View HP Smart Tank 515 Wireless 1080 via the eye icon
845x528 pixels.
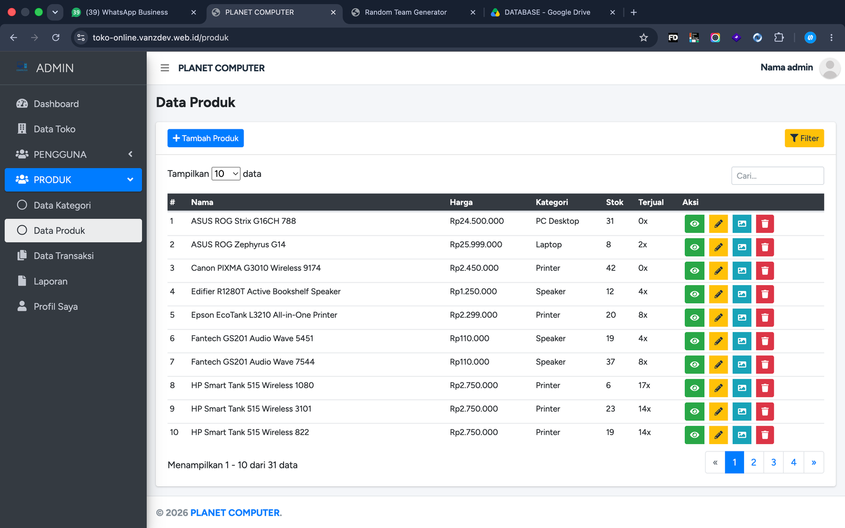tap(694, 388)
